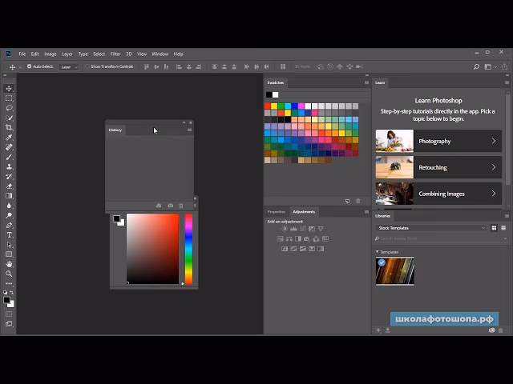
Task: Select the Gradient tool
Action: pyautogui.click(x=9, y=196)
